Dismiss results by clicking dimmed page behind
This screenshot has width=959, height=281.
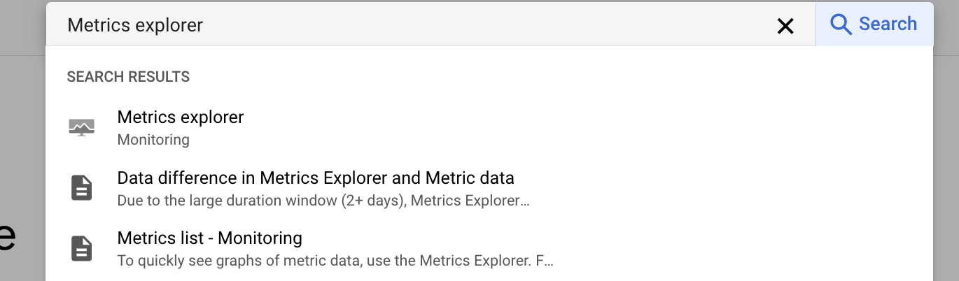click(x=22, y=140)
